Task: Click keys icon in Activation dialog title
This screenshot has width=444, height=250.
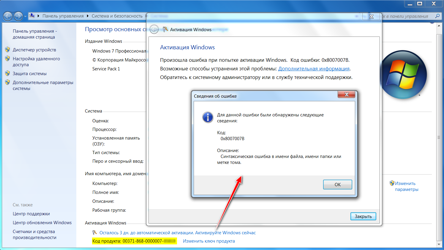Action: click(165, 29)
